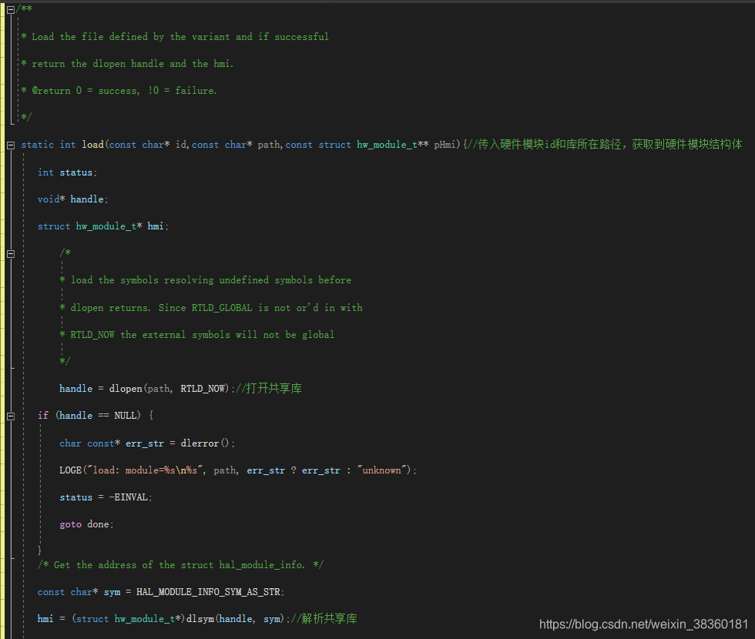Viewport: 755px width, 639px height.
Task: Click the 'void* handle;' declaration line
Action: 72,199
